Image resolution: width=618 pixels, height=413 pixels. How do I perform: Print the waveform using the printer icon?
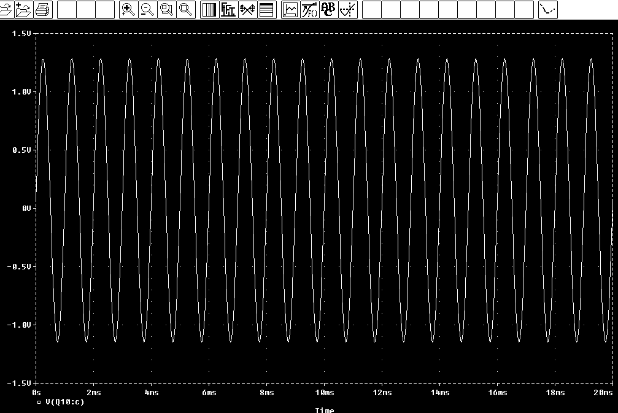pyautogui.click(x=42, y=10)
